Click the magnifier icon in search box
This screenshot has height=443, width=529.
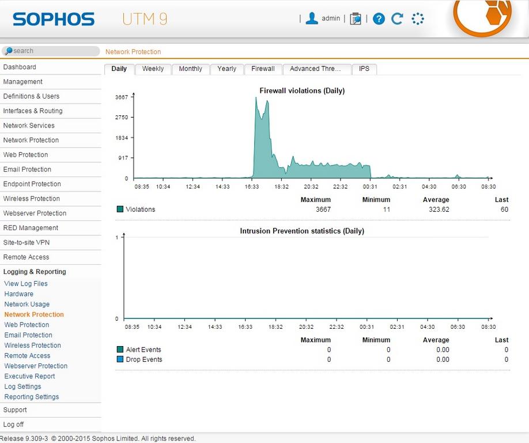pyautogui.click(x=9, y=51)
